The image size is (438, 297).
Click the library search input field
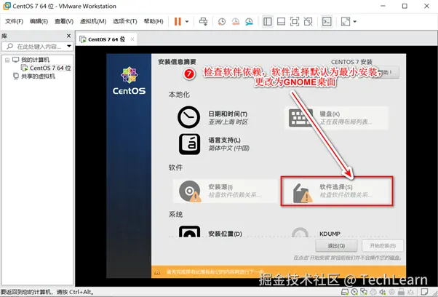click(x=37, y=47)
